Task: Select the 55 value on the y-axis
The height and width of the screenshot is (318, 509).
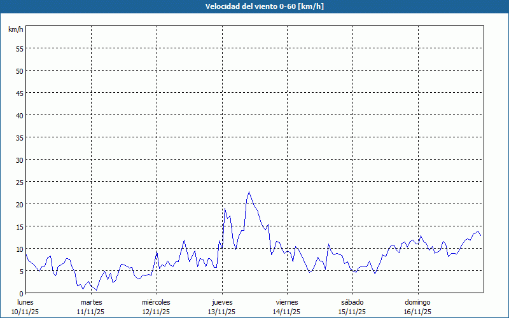Action: [19, 48]
